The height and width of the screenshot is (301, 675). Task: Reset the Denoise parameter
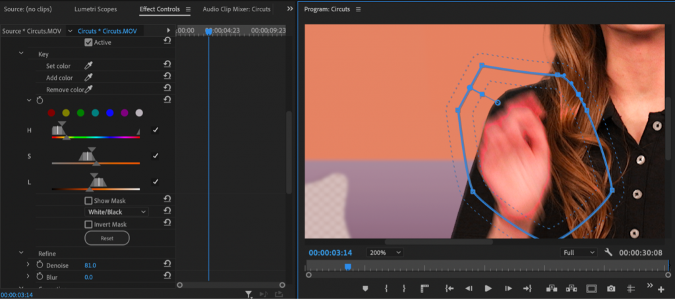167,265
